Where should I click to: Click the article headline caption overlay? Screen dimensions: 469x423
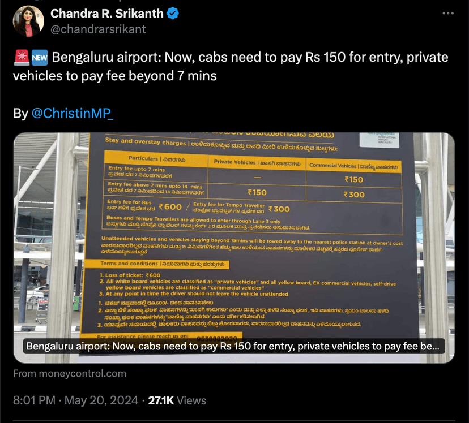233,346
